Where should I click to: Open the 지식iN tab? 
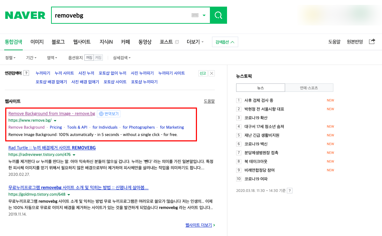tap(106, 42)
